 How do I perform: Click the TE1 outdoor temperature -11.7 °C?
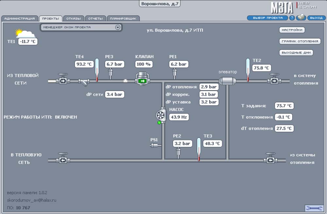click(28, 41)
